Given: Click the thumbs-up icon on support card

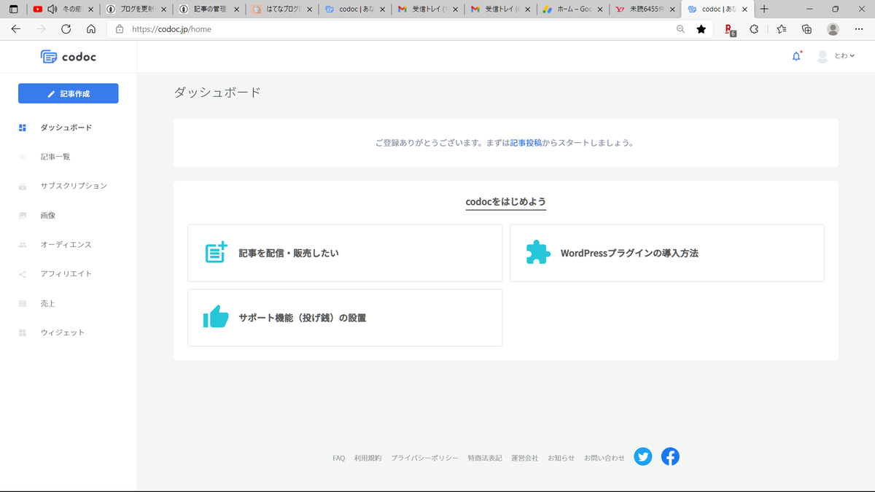Looking at the screenshot, I should [216, 316].
